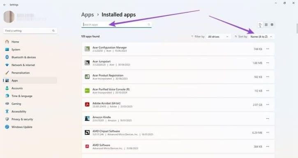Click search magnifier in Search apps box

tap(149, 25)
